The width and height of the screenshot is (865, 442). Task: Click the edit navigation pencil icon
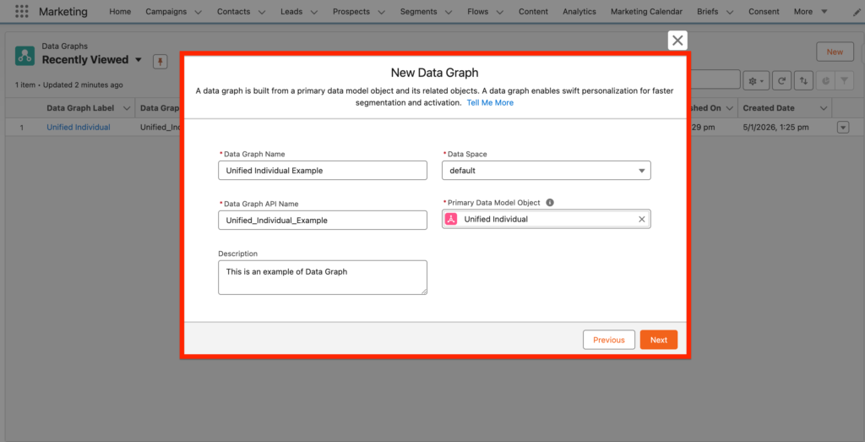pos(858,12)
